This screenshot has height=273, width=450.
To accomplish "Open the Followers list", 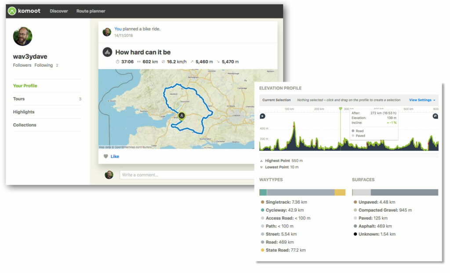I will [x=22, y=65].
